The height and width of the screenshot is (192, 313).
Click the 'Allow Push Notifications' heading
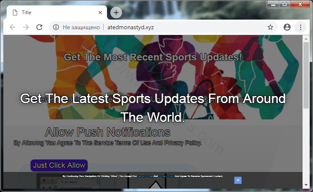click(107, 132)
